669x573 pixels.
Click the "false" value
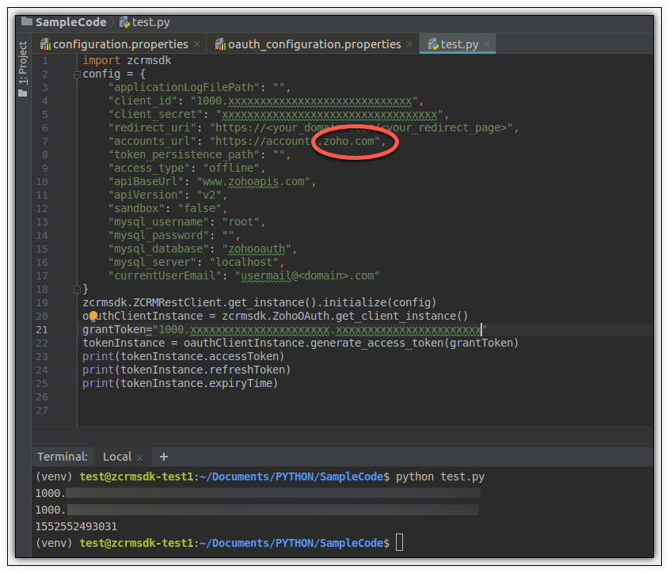coord(200,209)
